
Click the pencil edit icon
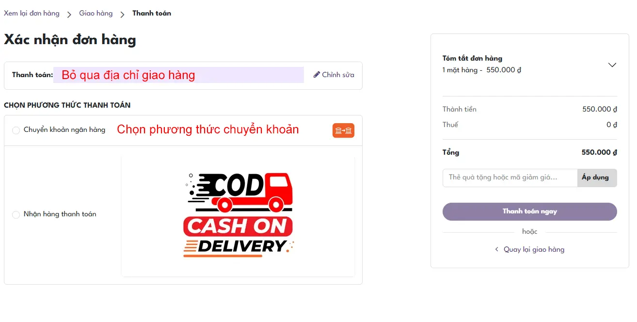[317, 75]
